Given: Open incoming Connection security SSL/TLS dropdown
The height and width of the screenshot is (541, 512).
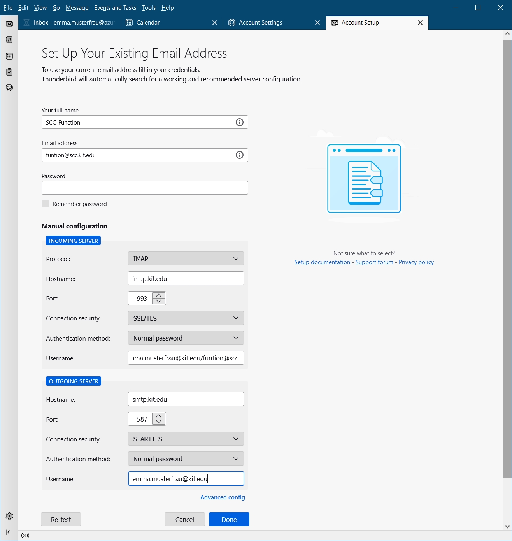Looking at the screenshot, I should pos(186,318).
